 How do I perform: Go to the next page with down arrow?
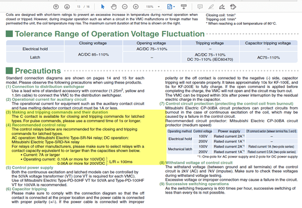(67, 7)
